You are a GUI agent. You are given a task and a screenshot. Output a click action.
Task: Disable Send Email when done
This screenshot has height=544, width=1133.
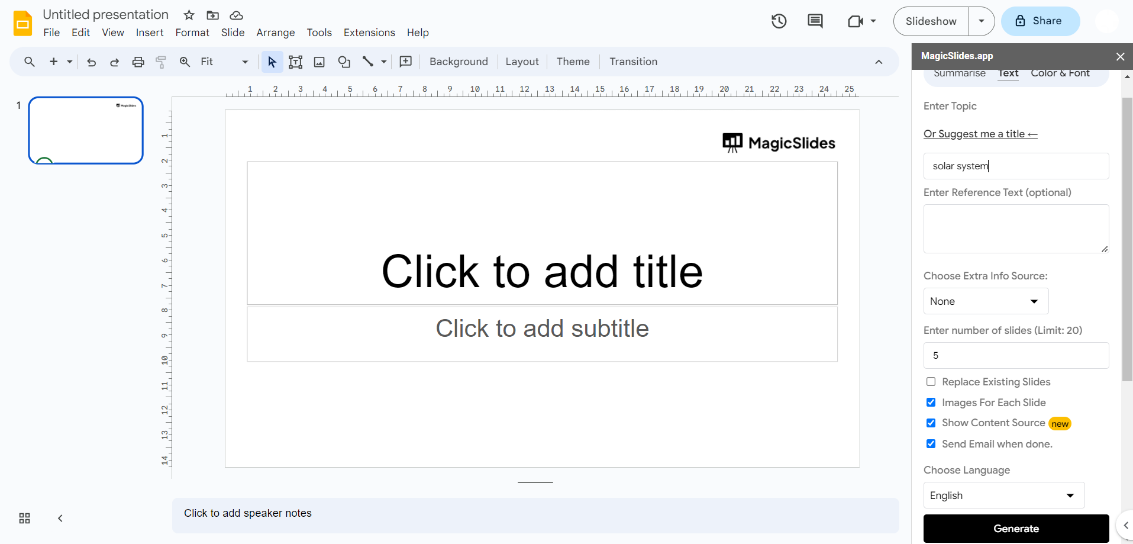point(931,444)
